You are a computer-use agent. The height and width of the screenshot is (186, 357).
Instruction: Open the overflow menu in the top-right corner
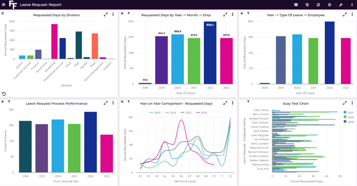352,5
